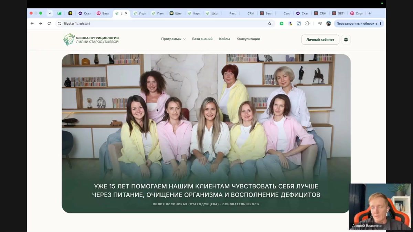The width and height of the screenshot is (413, 232).
Task: Click ШКОЛА НУТРИЦИОЛОГИИ site title text
Action: 97,39
